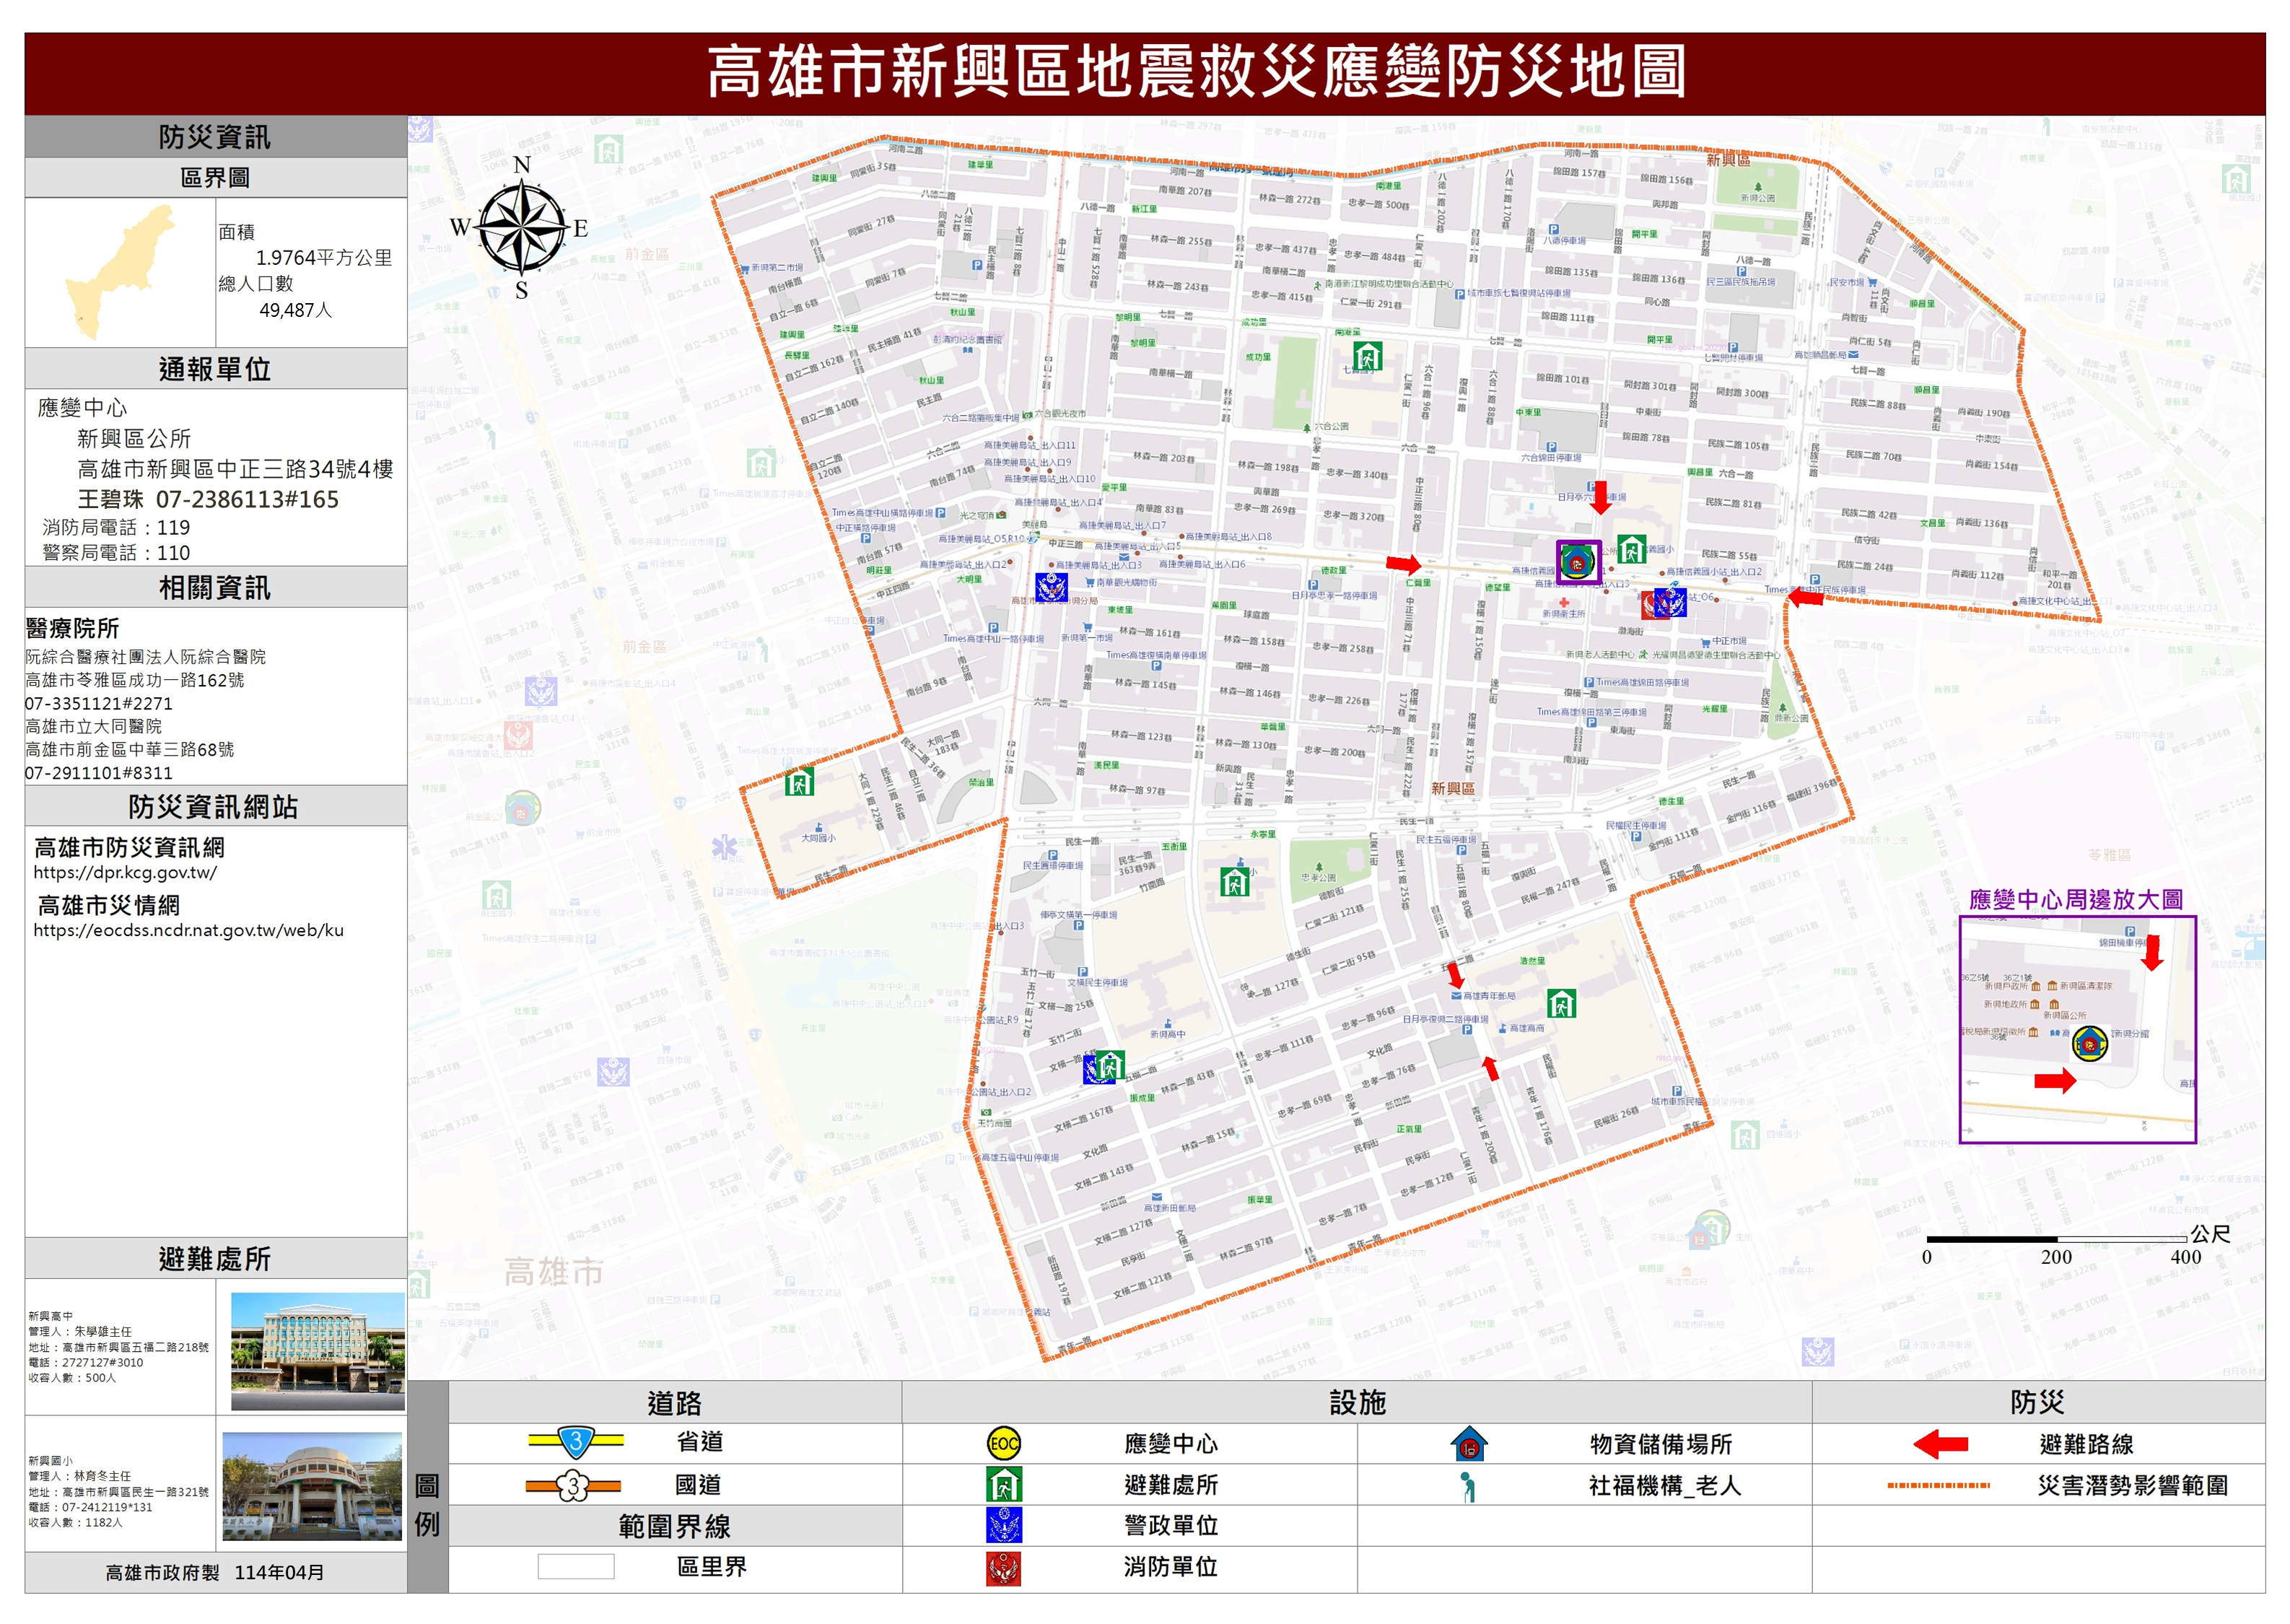Click the compass rose on the map
Screen dimensions: 2290x1624
(x=521, y=228)
